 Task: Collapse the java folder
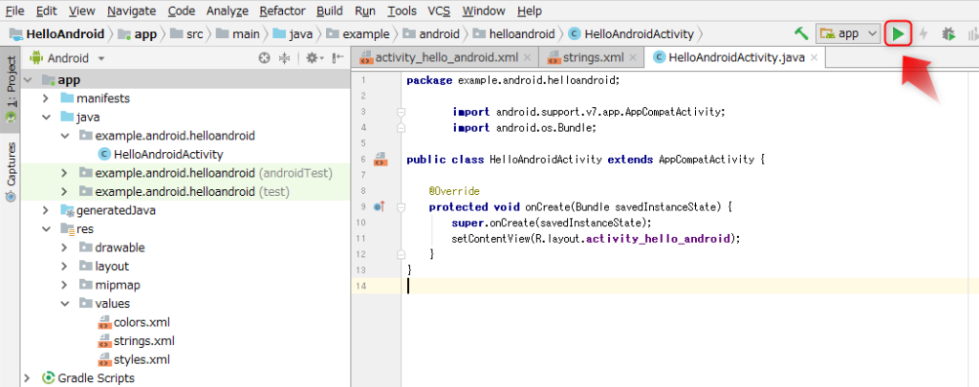tap(46, 117)
